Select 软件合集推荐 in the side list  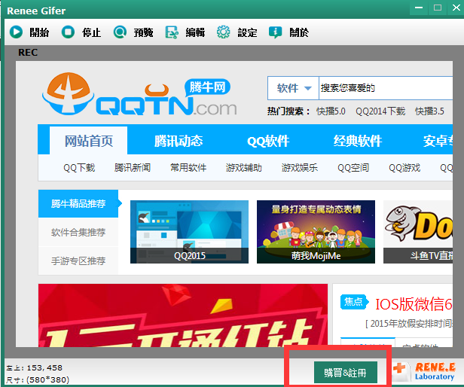(78, 232)
